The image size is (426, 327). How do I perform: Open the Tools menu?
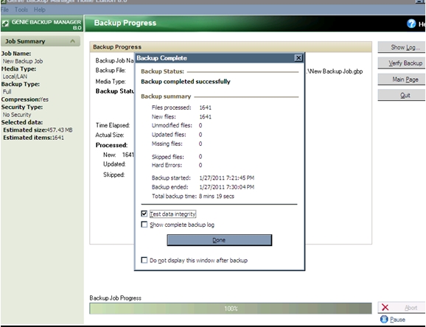(21, 10)
